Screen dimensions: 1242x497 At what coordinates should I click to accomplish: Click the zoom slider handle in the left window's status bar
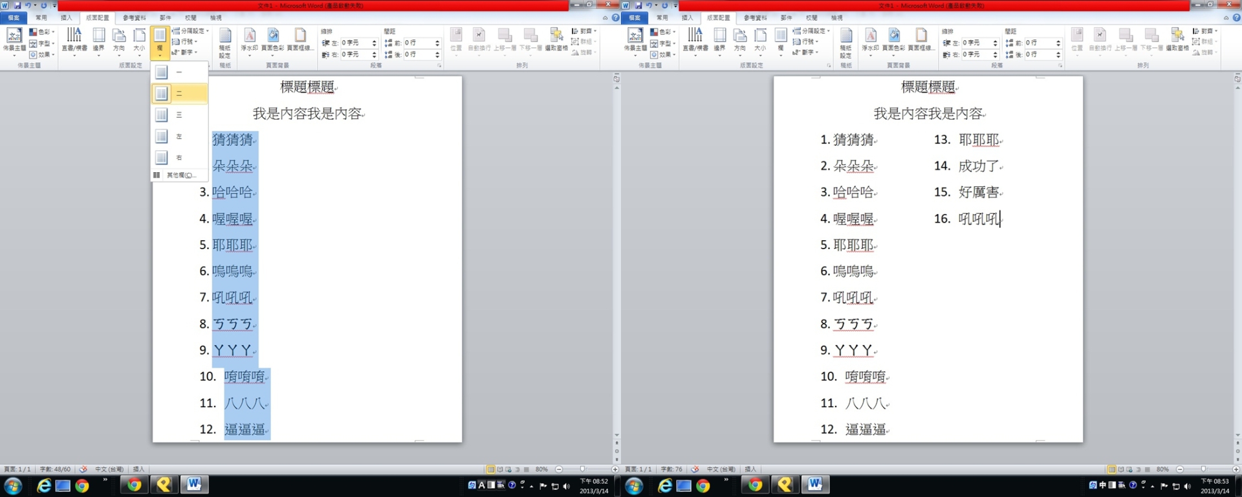click(x=582, y=469)
